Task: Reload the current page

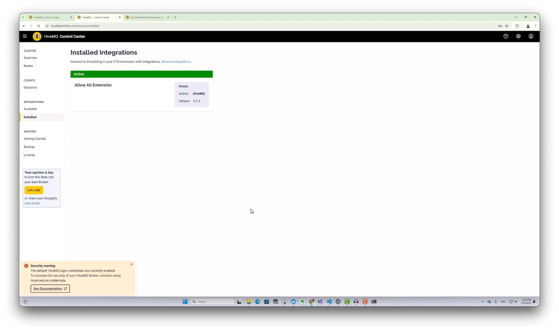Action: (38, 26)
